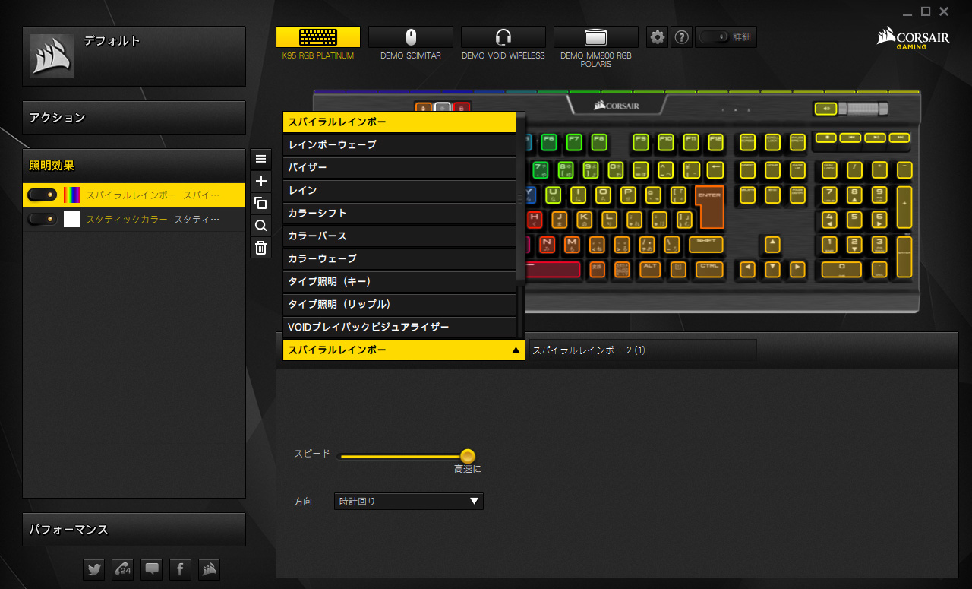Choose カラーウェーブ from effect list
972x589 pixels.
click(399, 258)
